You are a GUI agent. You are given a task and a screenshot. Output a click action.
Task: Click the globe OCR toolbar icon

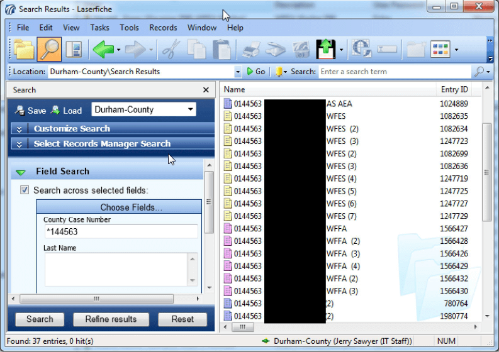pyautogui.click(x=362, y=48)
